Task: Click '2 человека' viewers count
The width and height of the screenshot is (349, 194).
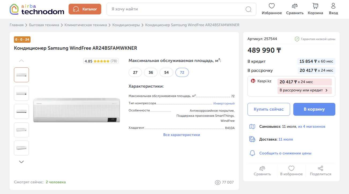Action: click(x=56, y=182)
